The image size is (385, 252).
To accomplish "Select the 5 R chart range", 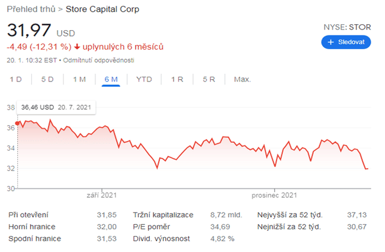I will [x=208, y=79].
